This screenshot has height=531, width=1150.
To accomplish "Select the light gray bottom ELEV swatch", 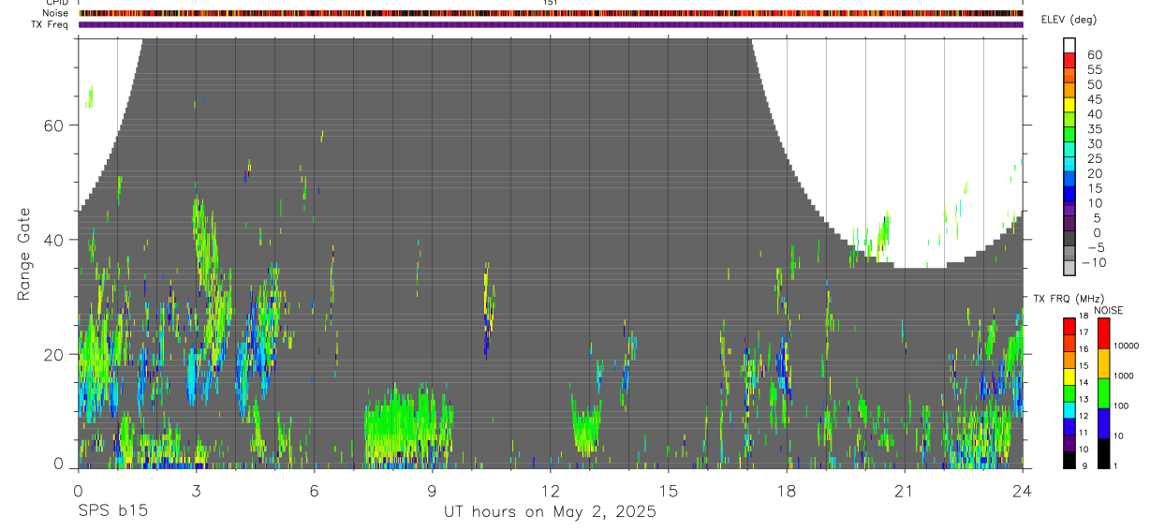I will [1070, 269].
